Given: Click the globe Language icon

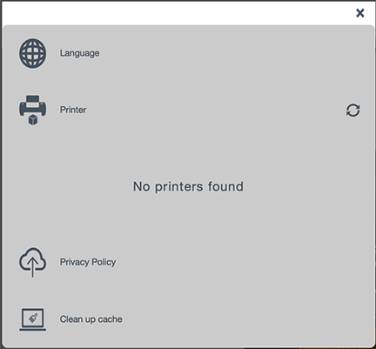Looking at the screenshot, I should (x=32, y=54).
